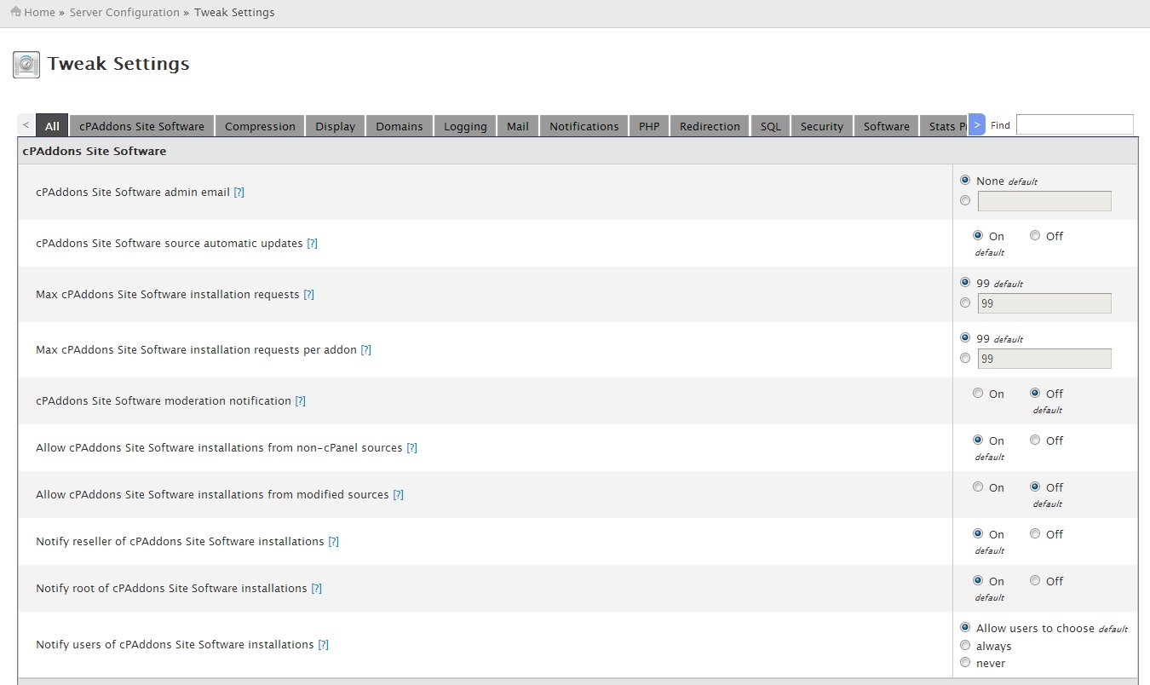The image size is (1150, 685).
Task: Turn Off source automatic updates
Action: coord(1035,235)
